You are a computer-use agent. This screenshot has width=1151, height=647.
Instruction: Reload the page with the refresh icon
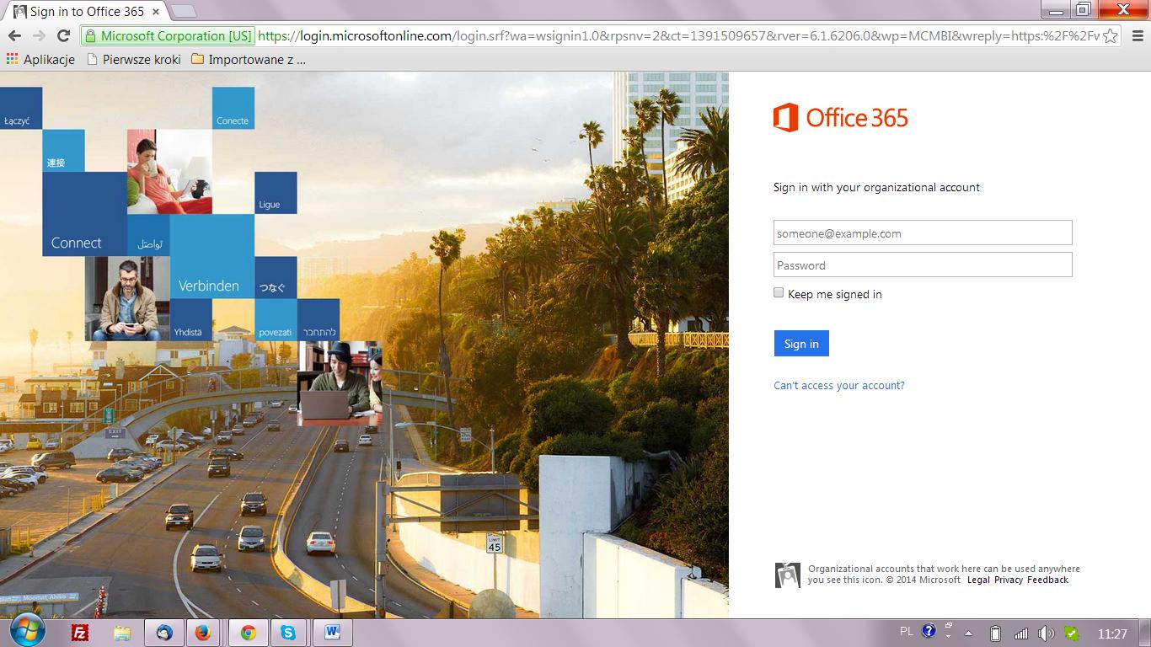coord(63,35)
